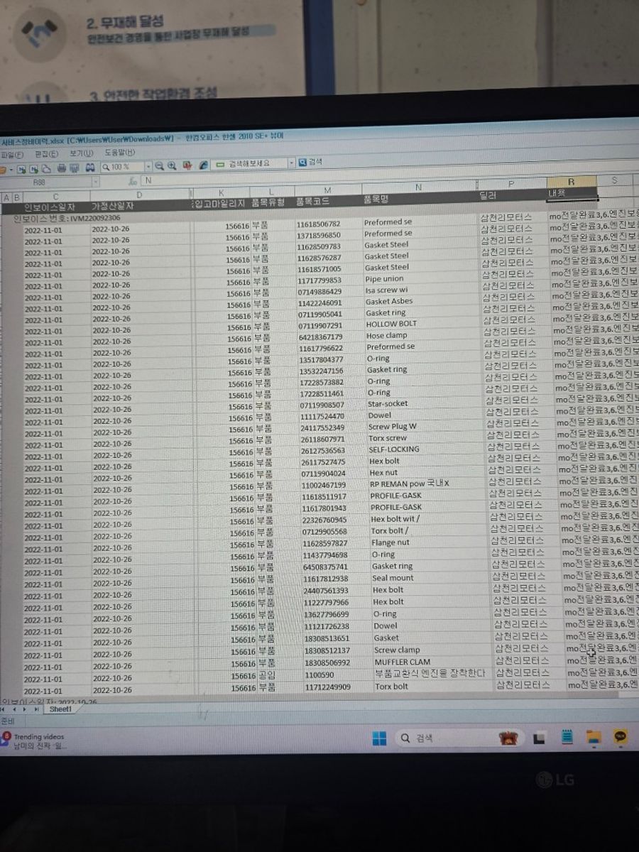Click the next sheet navigation arrow
The image size is (639, 852).
25,709
